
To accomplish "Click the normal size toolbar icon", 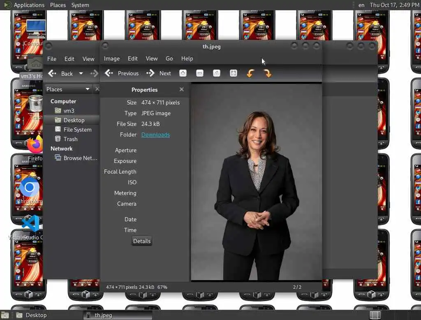I will tap(216, 73).
